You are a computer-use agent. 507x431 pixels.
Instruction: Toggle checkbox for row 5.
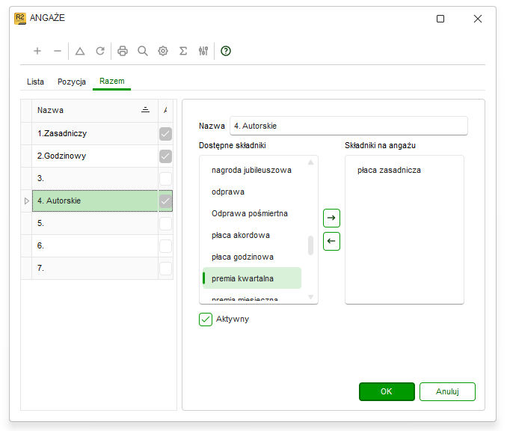(x=165, y=224)
